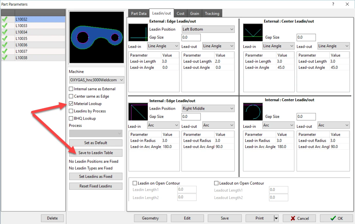Switch to the Part Data tab
This screenshot has height=224, width=355.
tap(139, 14)
